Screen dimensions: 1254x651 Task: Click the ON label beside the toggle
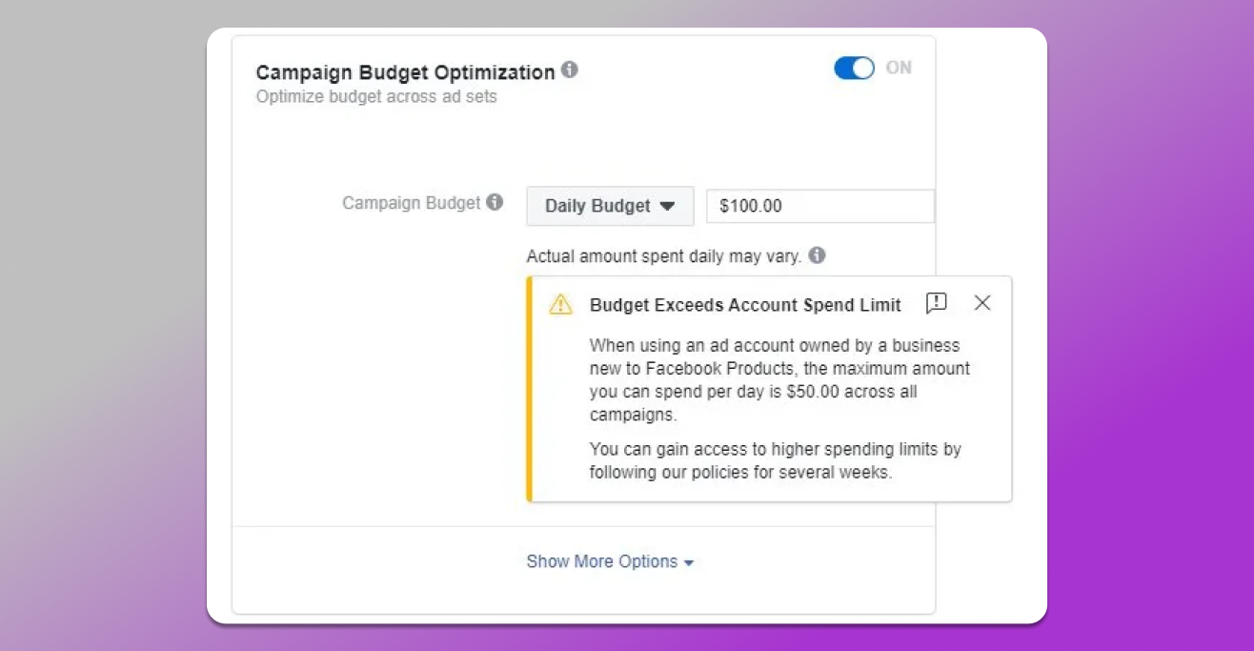(899, 68)
